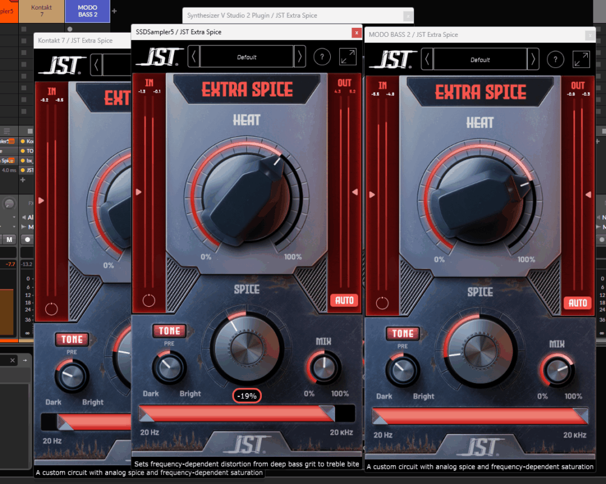This screenshot has width=606, height=484.
Task: Focus the Synthesizer V Studio 2 Plugin window title
Action: 252,16
